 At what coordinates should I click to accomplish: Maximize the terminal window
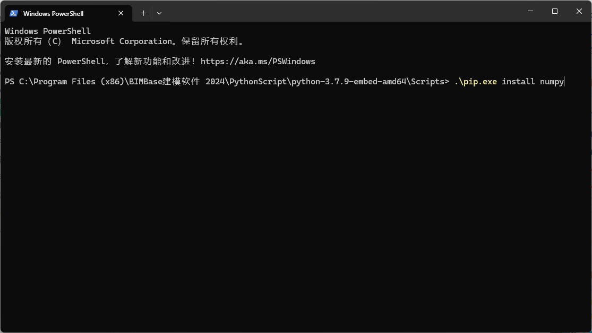pyautogui.click(x=555, y=11)
